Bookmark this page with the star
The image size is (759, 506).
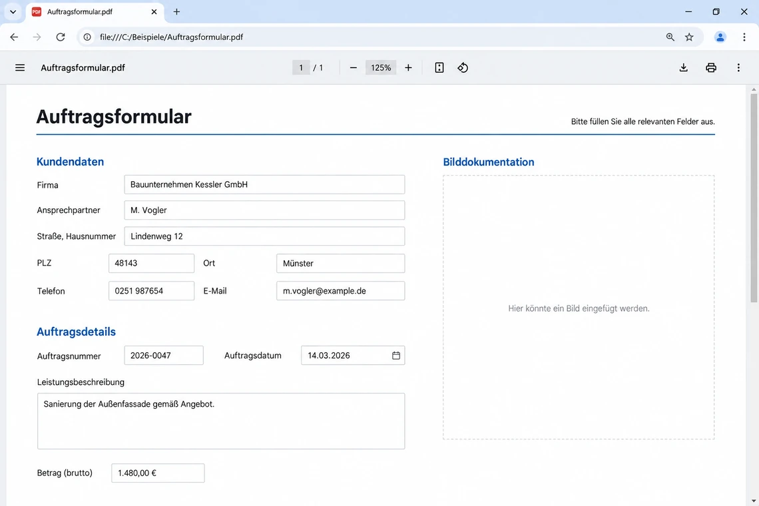click(x=689, y=37)
